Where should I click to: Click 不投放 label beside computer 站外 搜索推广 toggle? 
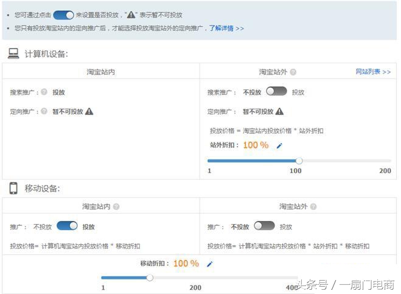[x=252, y=93]
